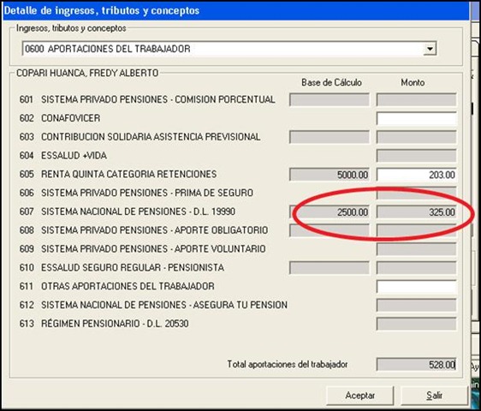Image resolution: width=481 pixels, height=411 pixels.
Task: Click the ESSALUD +VIDA Monto field
Action: pyautogui.click(x=416, y=156)
